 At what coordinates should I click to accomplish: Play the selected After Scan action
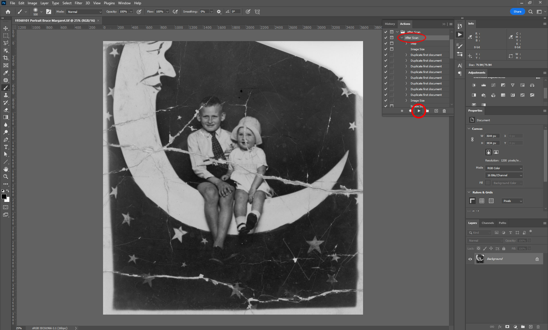coord(419,111)
